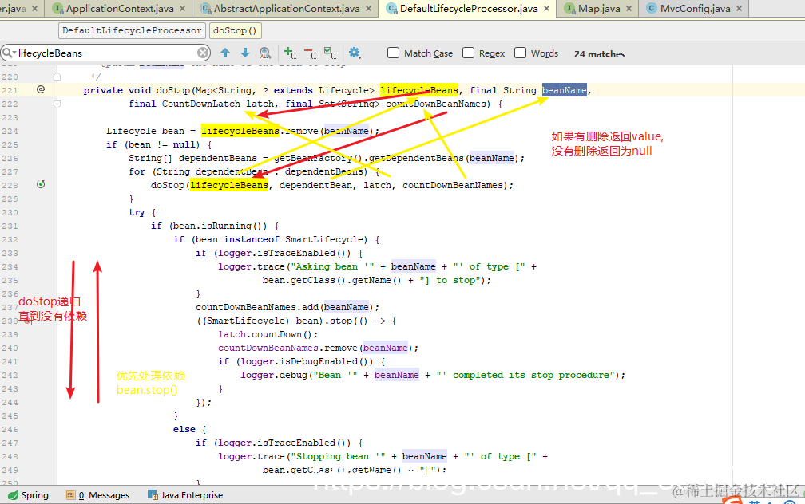Screen dimensions: 805x504
Task: Open the Java Enterprise tool window
Action: [x=185, y=495]
